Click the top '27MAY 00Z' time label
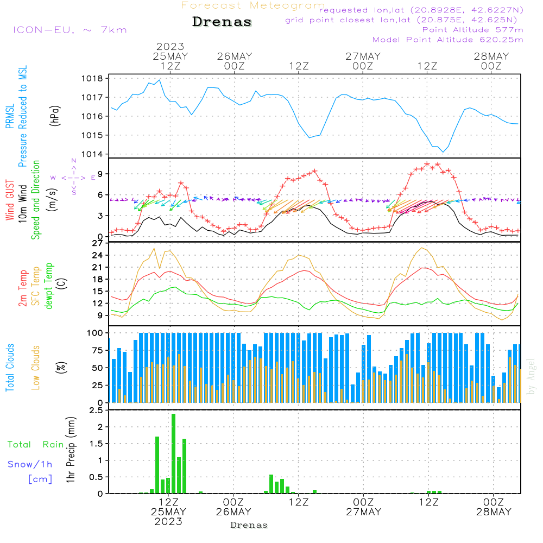 click(363, 61)
